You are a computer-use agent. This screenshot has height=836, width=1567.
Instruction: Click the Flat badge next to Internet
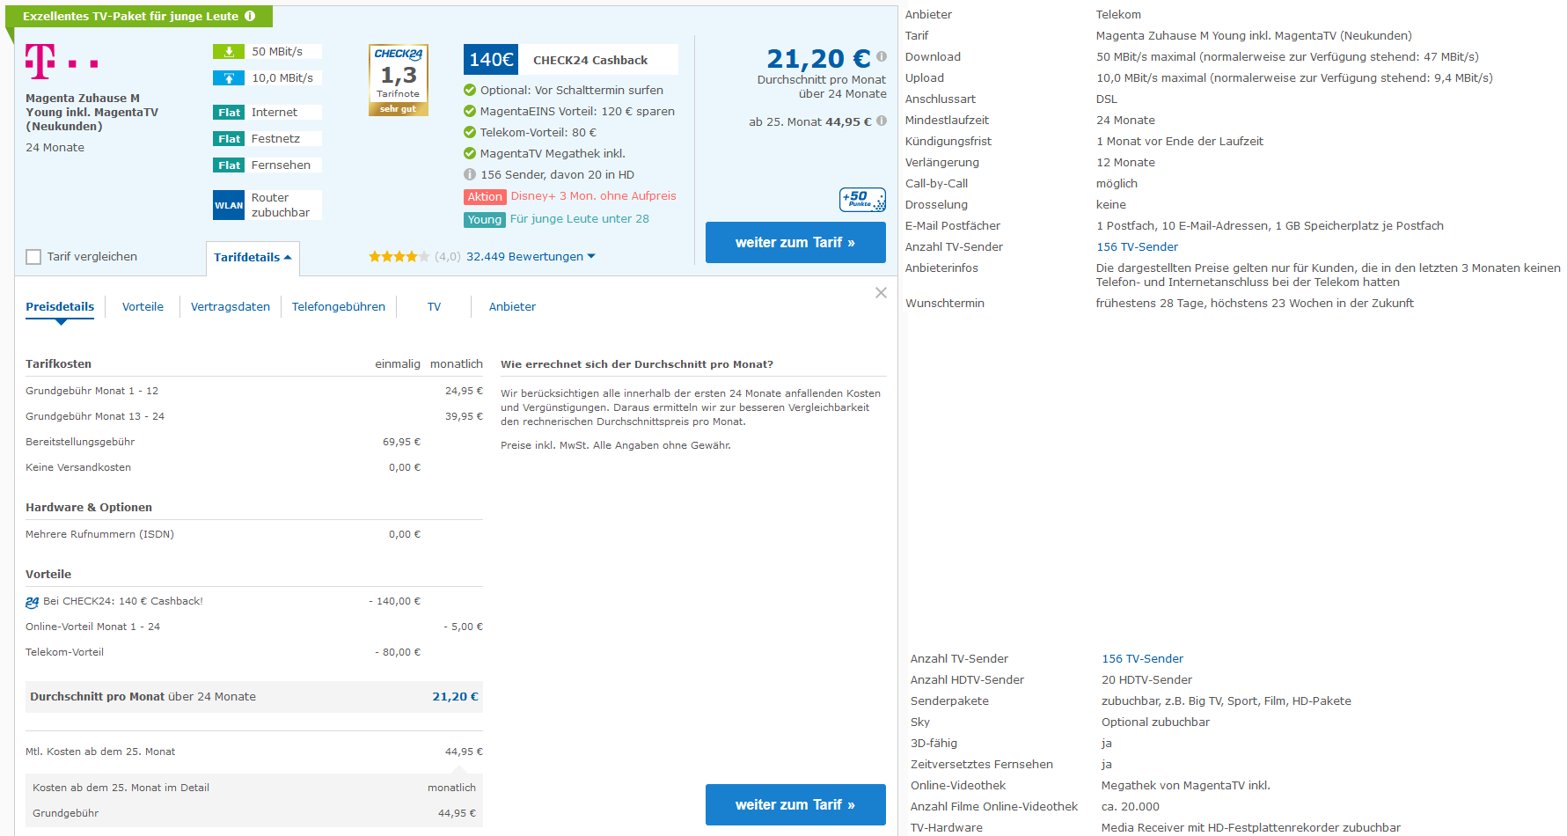click(229, 113)
